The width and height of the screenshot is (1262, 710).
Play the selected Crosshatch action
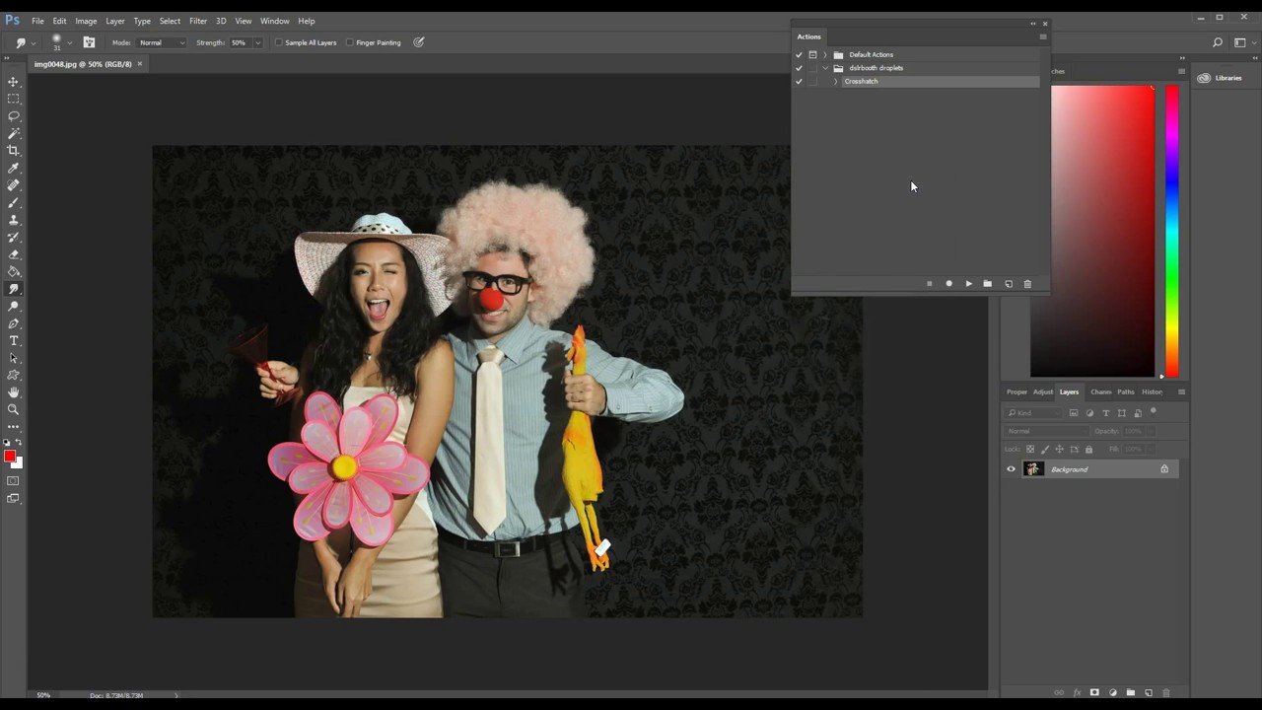[968, 284]
